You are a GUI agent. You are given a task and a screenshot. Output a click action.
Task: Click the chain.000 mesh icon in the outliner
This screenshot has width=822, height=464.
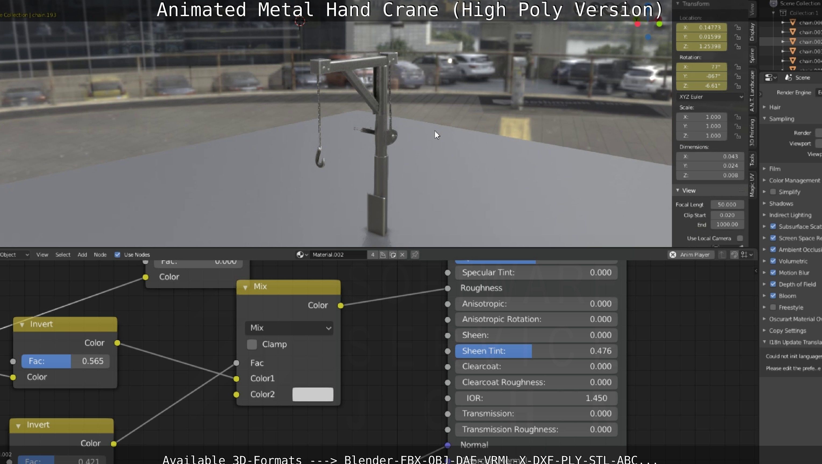coord(793,22)
